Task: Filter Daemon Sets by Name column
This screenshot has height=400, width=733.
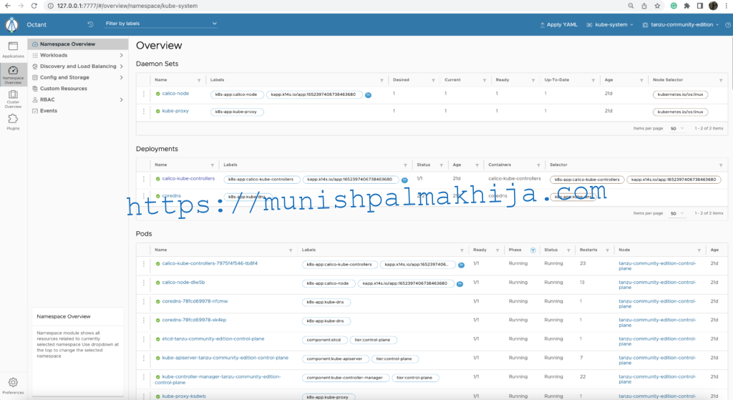Action: point(199,80)
